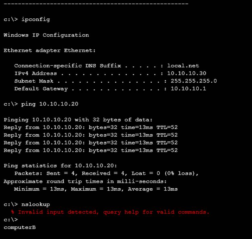Click the IPv4 address 10.10.10.30

187,73
